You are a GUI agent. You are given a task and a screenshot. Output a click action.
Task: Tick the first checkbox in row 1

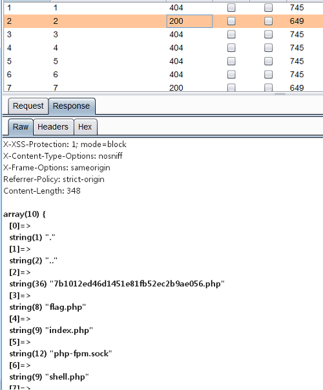[x=231, y=8]
